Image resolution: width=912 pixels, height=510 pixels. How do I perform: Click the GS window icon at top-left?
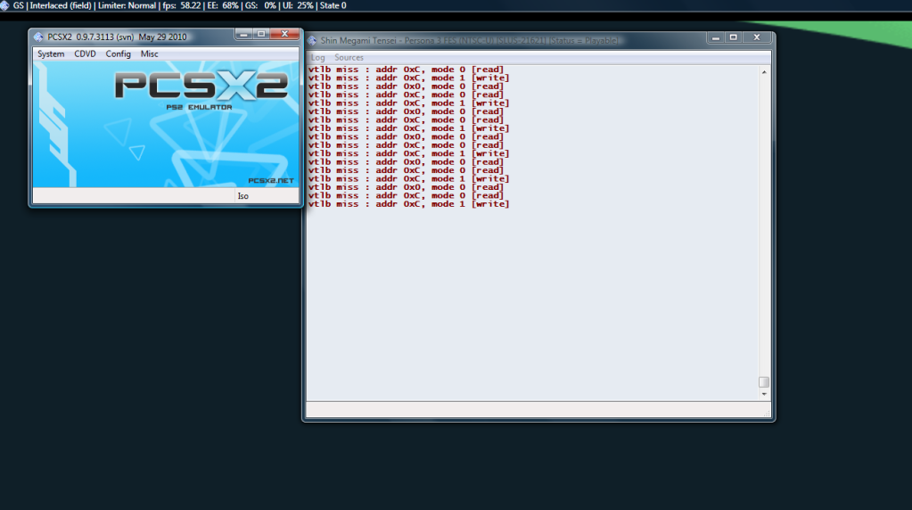(4, 5)
